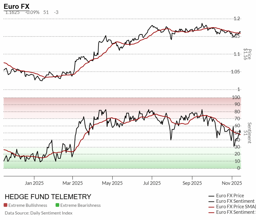Click the Data Source: Daily Sentiment Index text

(38, 213)
